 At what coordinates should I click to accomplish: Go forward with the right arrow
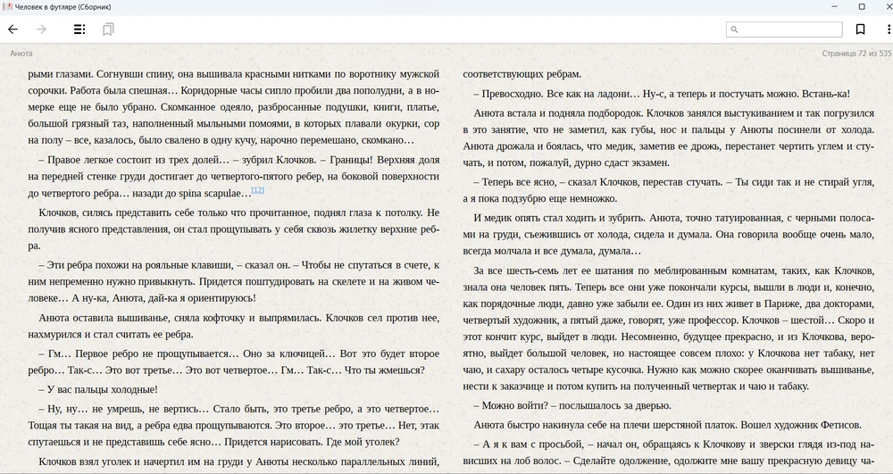tap(42, 29)
